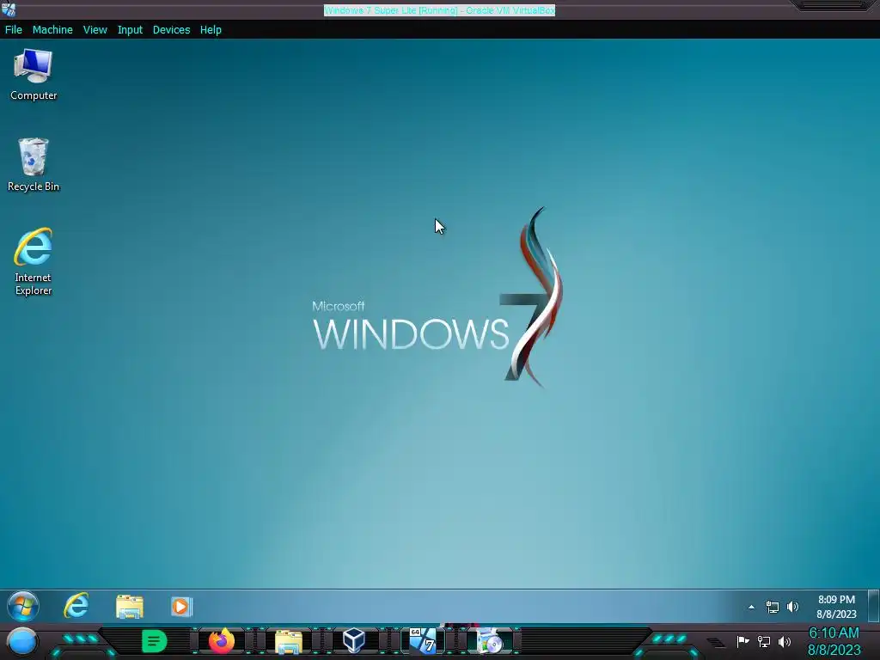Click host volume speaker icon

pos(785,641)
